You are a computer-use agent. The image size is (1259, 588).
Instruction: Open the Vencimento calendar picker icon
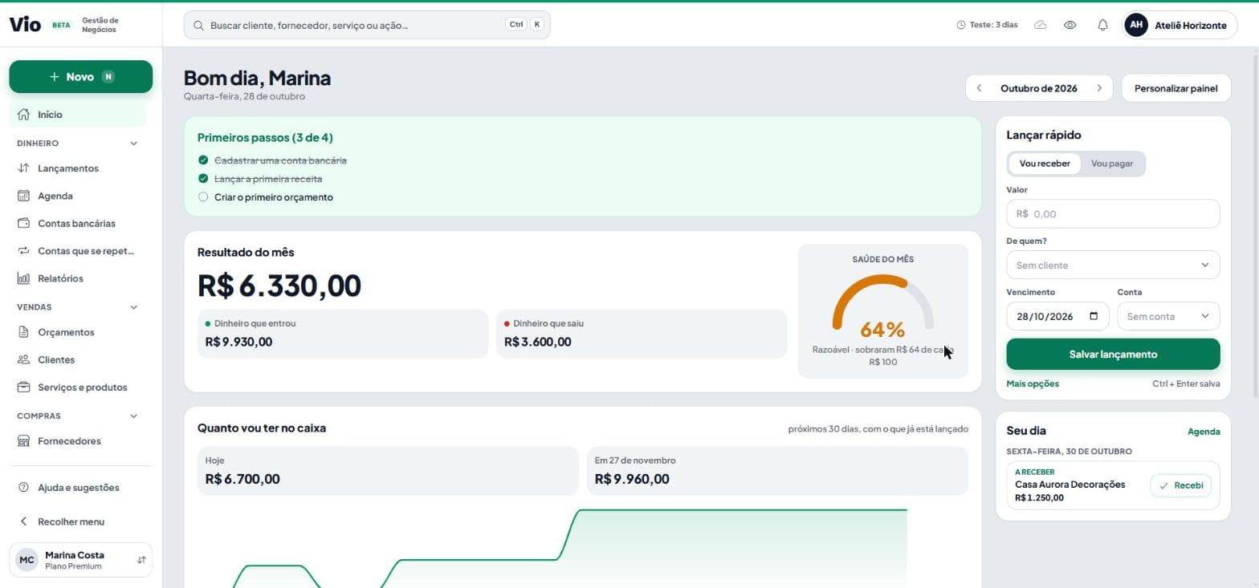[x=1094, y=316]
